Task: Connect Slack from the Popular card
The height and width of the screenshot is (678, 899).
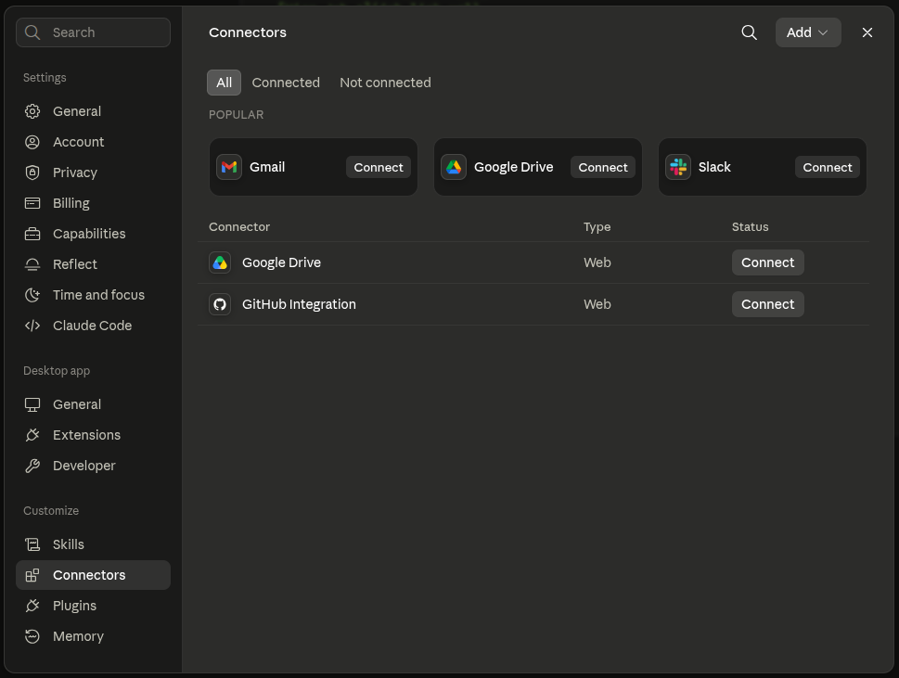Action: 828,167
